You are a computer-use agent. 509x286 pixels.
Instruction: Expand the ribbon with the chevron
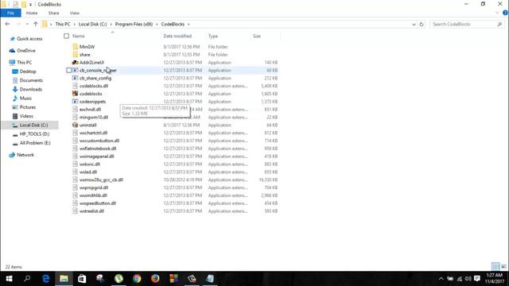pyautogui.click(x=497, y=13)
